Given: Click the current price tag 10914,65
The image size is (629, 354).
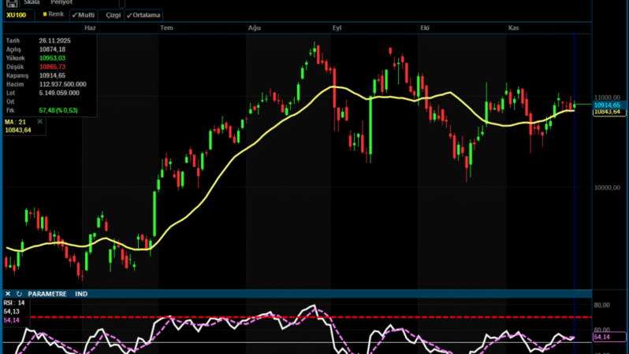Looking at the screenshot, I should 609,105.
